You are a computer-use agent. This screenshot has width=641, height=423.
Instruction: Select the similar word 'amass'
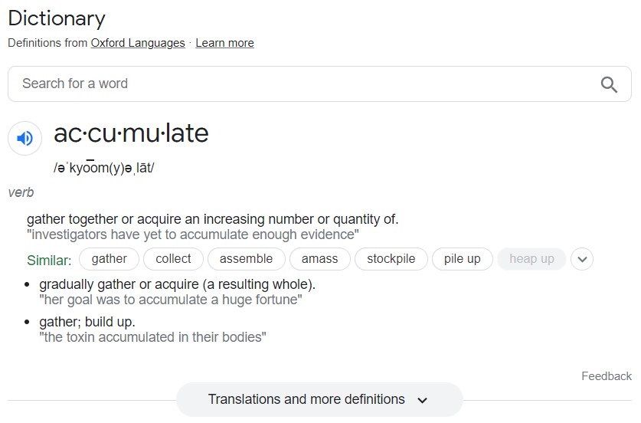pyautogui.click(x=319, y=259)
